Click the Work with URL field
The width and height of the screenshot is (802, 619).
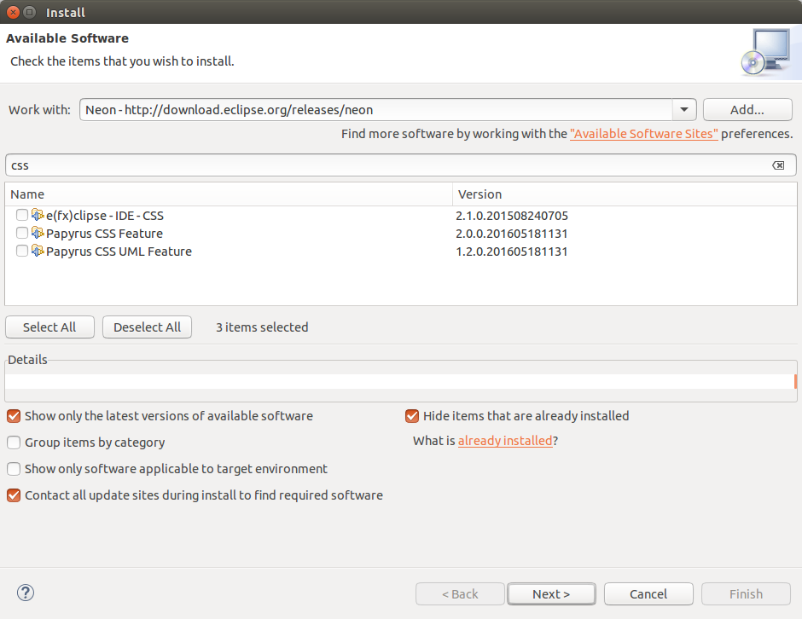click(376, 109)
